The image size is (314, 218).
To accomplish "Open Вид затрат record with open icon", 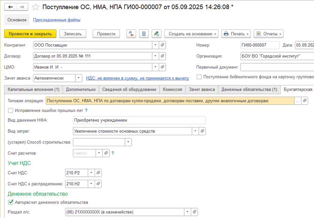I will click(202, 131).
